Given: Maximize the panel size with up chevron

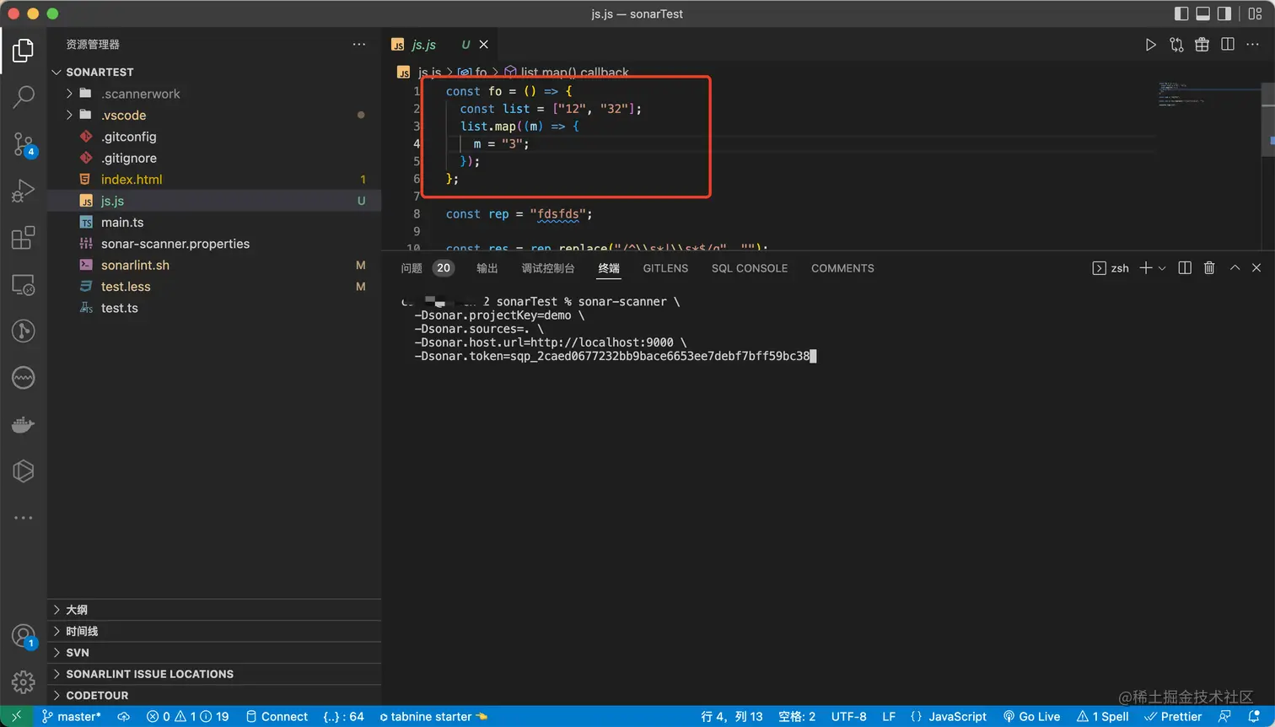Looking at the screenshot, I should coord(1235,268).
